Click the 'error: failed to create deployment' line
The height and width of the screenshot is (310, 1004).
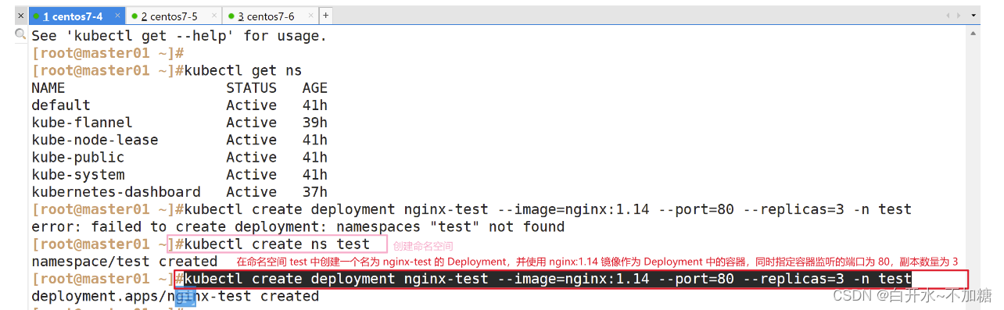pos(298,226)
